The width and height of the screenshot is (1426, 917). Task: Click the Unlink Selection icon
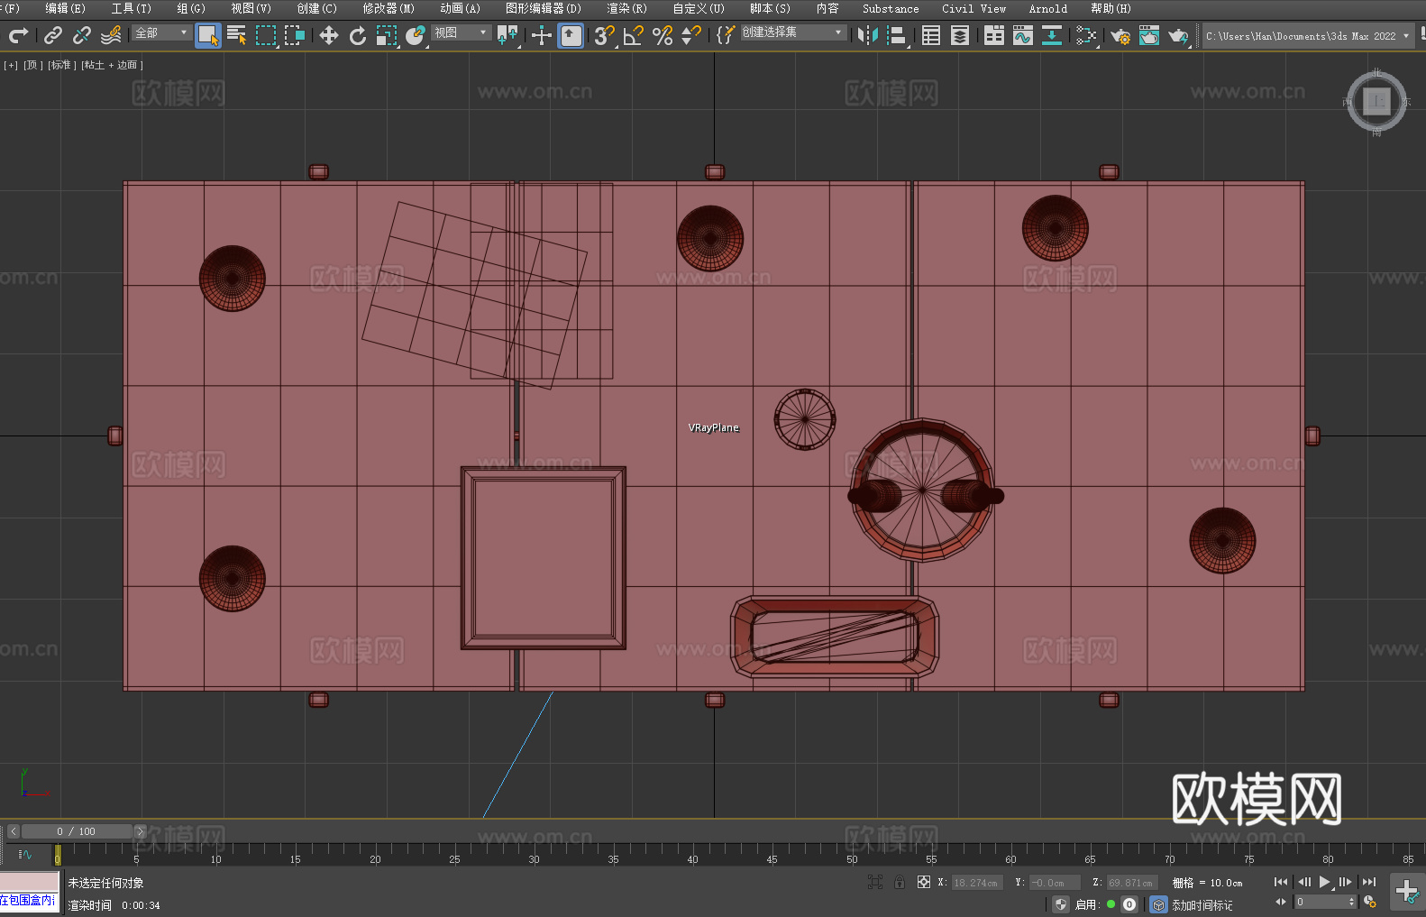tap(82, 35)
